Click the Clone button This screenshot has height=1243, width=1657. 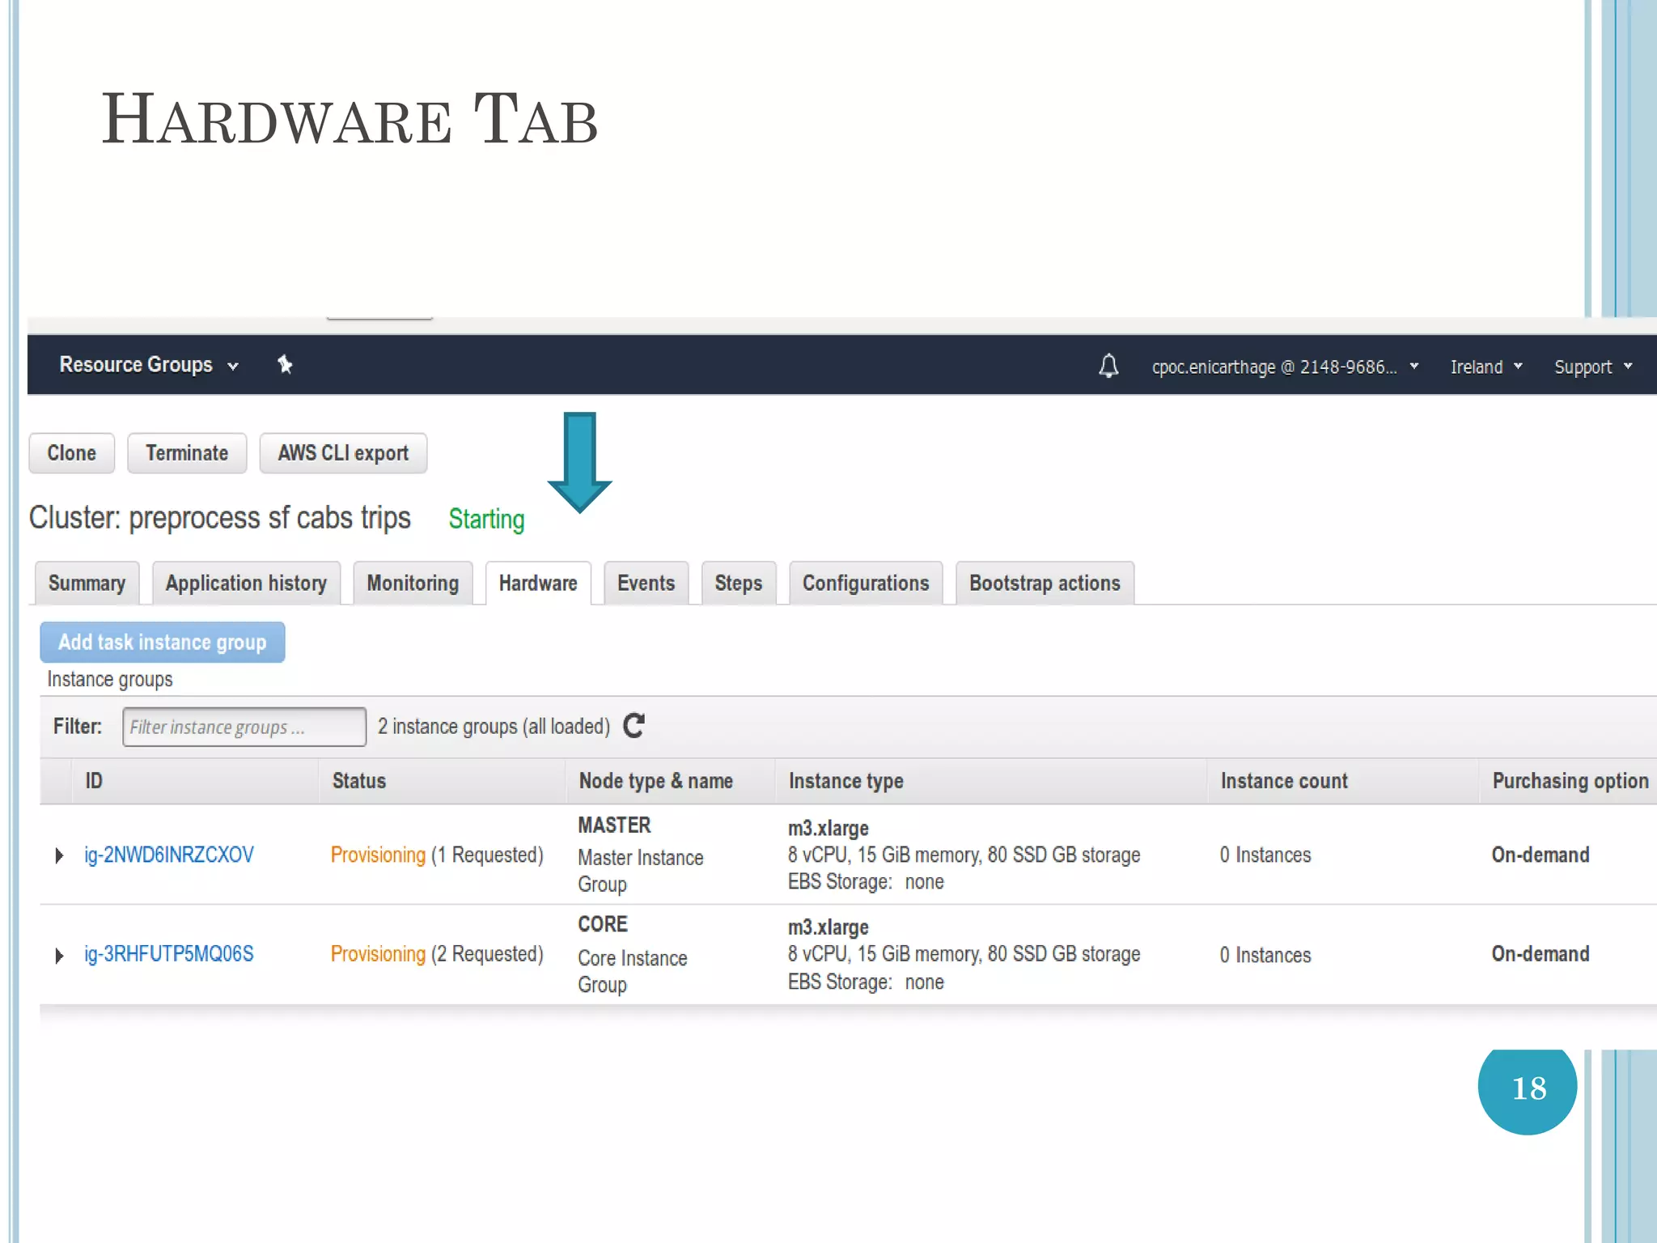click(x=71, y=453)
